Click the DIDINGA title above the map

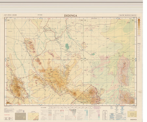71,16
